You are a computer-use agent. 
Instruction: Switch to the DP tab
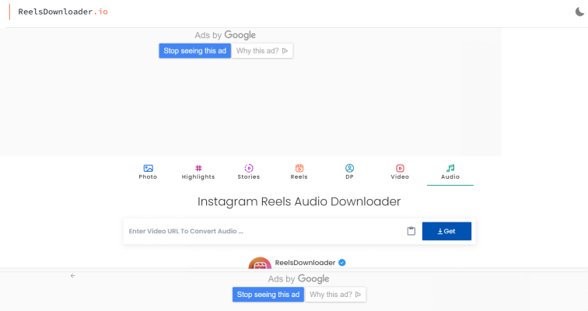(349, 172)
